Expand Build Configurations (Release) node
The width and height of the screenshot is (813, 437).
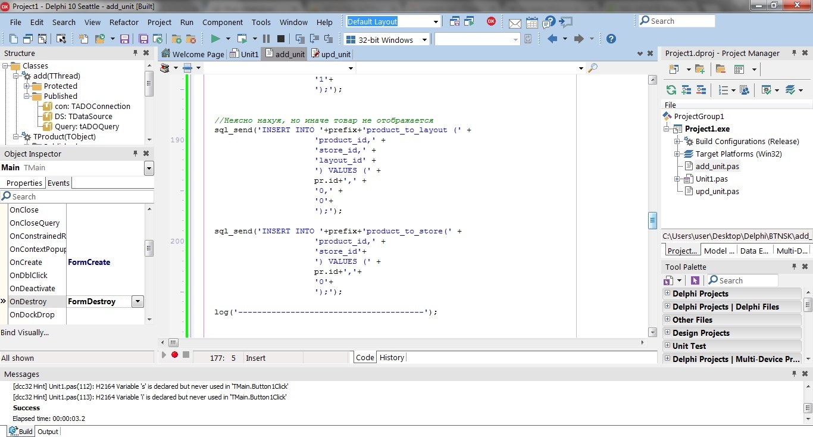tap(677, 141)
